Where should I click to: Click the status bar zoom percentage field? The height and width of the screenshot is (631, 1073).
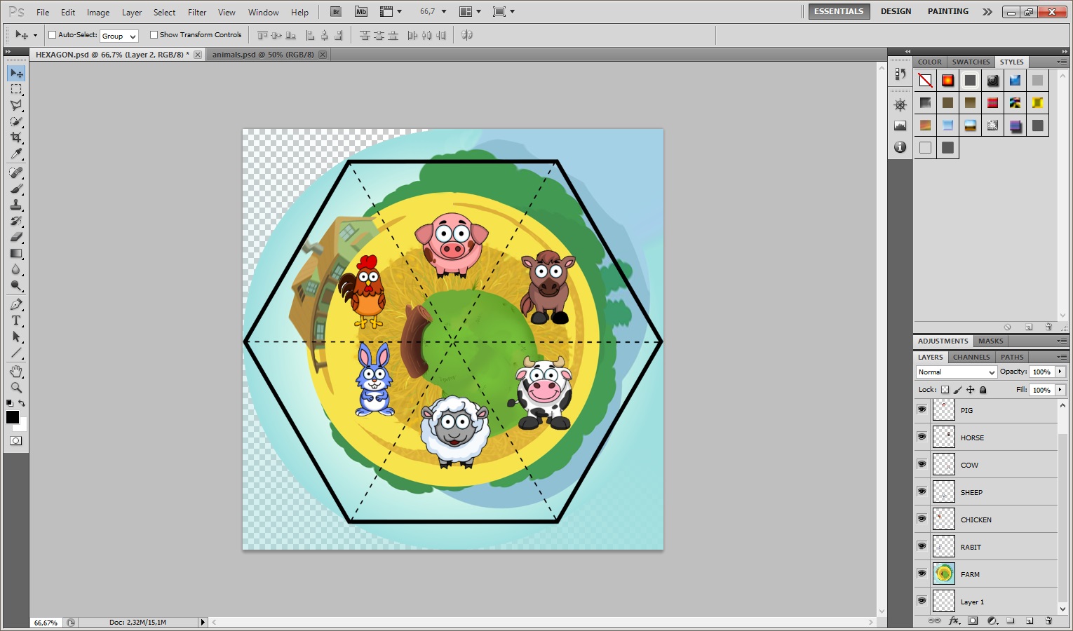pyautogui.click(x=46, y=623)
